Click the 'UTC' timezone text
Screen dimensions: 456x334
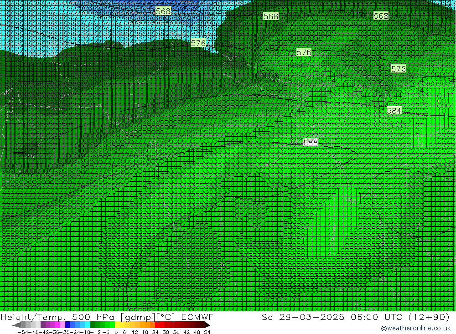click(394, 317)
